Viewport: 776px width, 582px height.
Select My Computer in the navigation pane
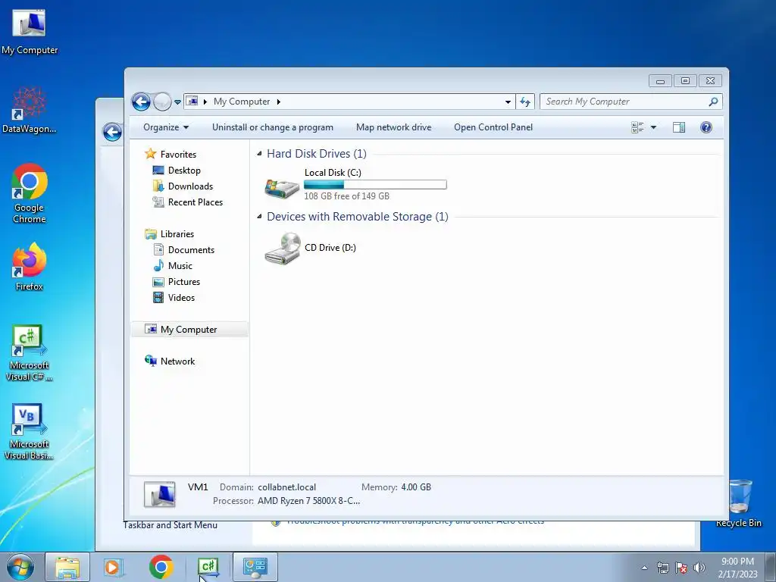click(x=189, y=330)
